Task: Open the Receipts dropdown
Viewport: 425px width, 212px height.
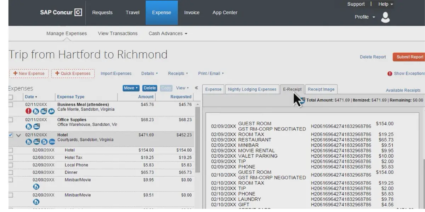Action: pos(178,73)
